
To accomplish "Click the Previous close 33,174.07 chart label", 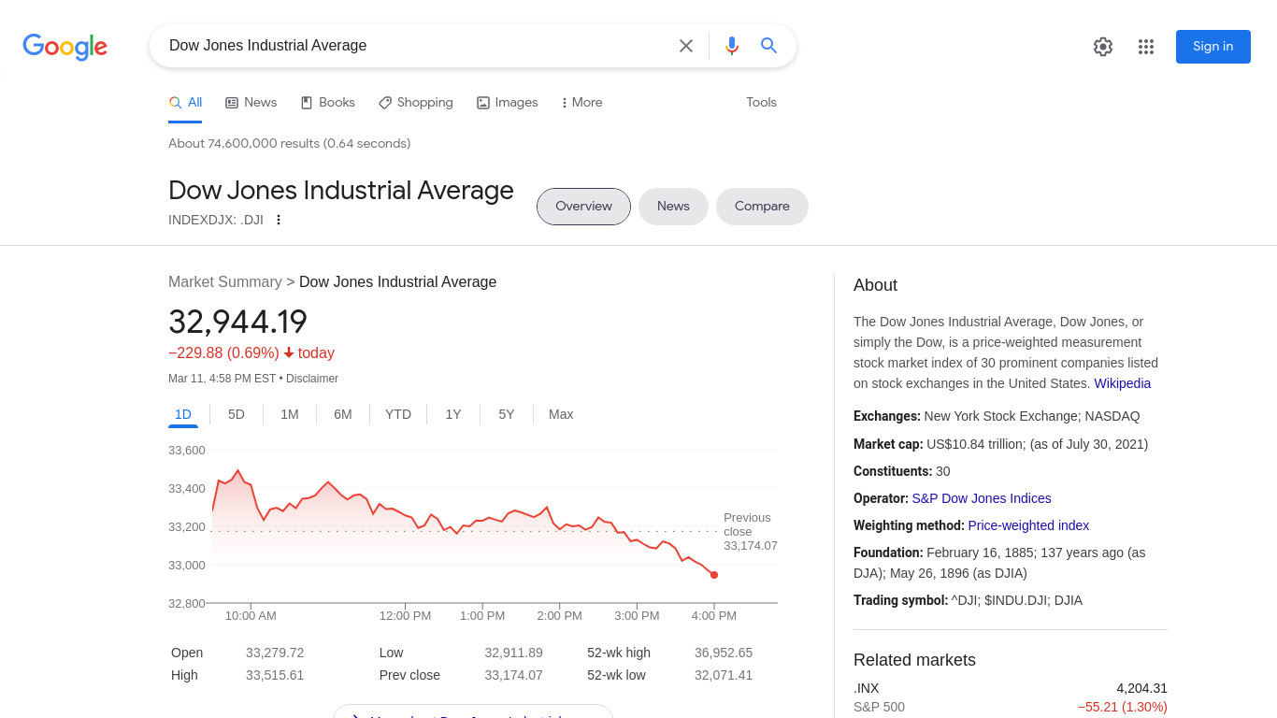I will tap(750, 532).
